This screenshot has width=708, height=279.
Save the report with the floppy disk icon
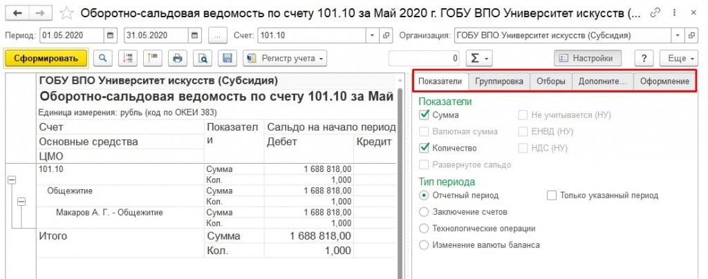pos(227,58)
